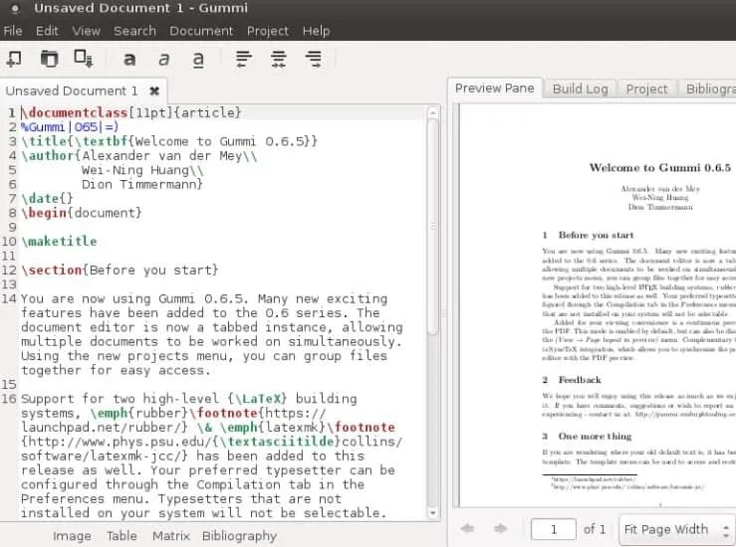This screenshot has width=736, height=547.
Task: Align text to the right
Action: pos(314,59)
